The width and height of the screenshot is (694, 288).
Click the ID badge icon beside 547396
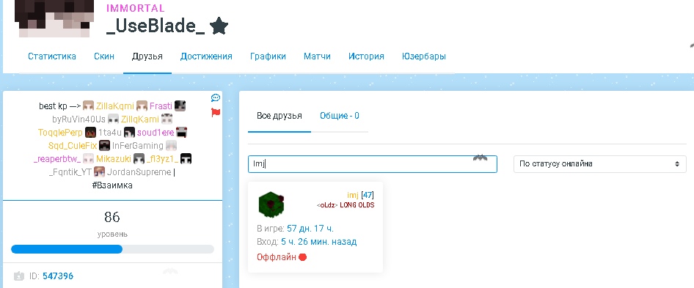(x=18, y=276)
